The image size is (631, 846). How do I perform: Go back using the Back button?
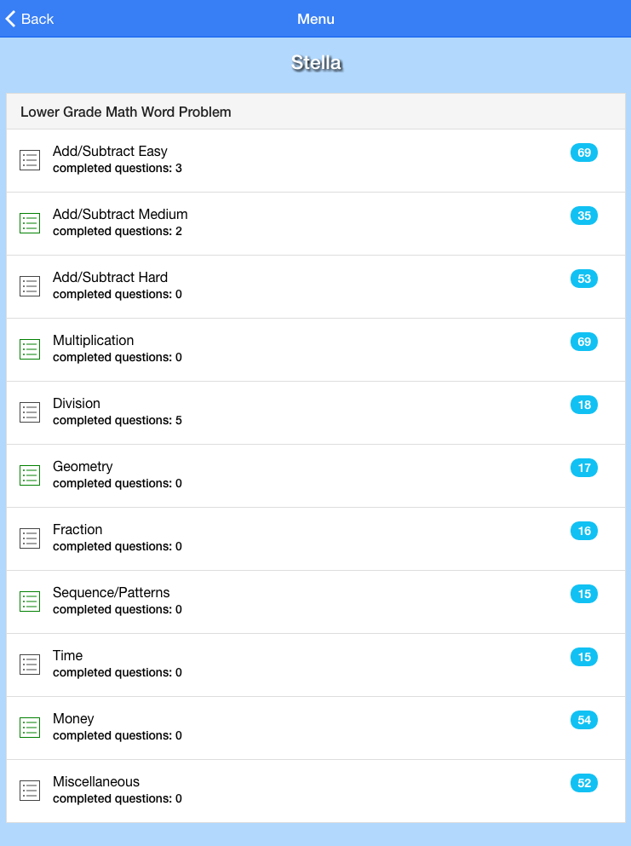click(30, 19)
